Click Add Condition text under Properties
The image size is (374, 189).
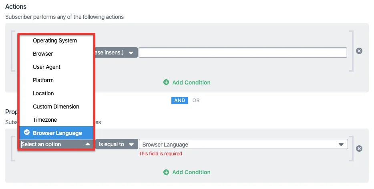[x=191, y=172]
